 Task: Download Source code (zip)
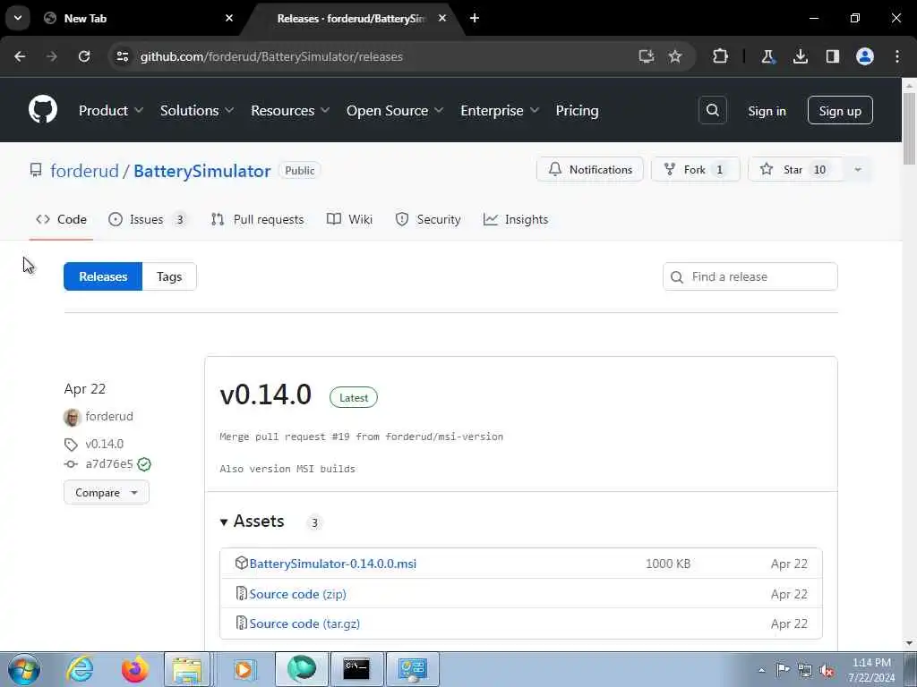pos(297,594)
